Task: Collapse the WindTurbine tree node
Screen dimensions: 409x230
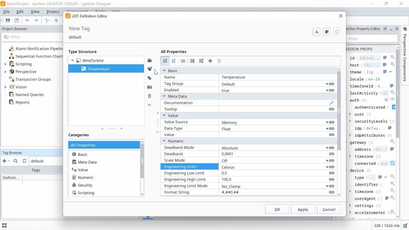Action: 72,60
